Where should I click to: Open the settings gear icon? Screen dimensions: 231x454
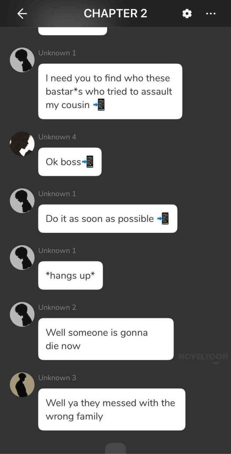(x=187, y=13)
